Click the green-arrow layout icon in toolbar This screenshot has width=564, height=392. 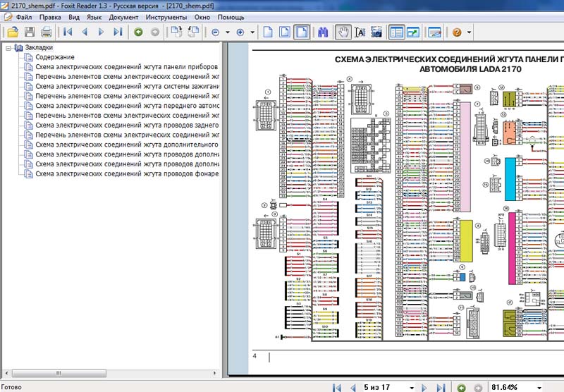pyautogui.click(x=413, y=32)
